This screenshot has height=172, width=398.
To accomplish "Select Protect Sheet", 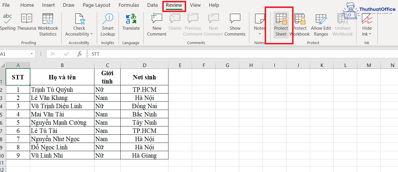I will [x=281, y=25].
